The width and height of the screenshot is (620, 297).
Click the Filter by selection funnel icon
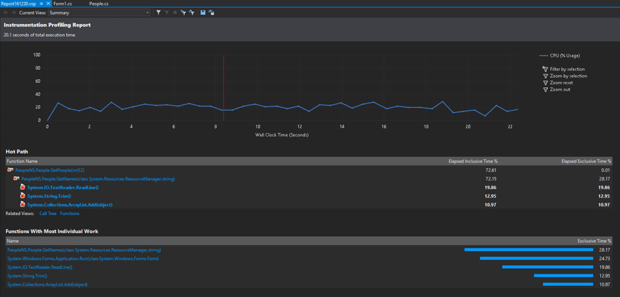tap(545, 69)
